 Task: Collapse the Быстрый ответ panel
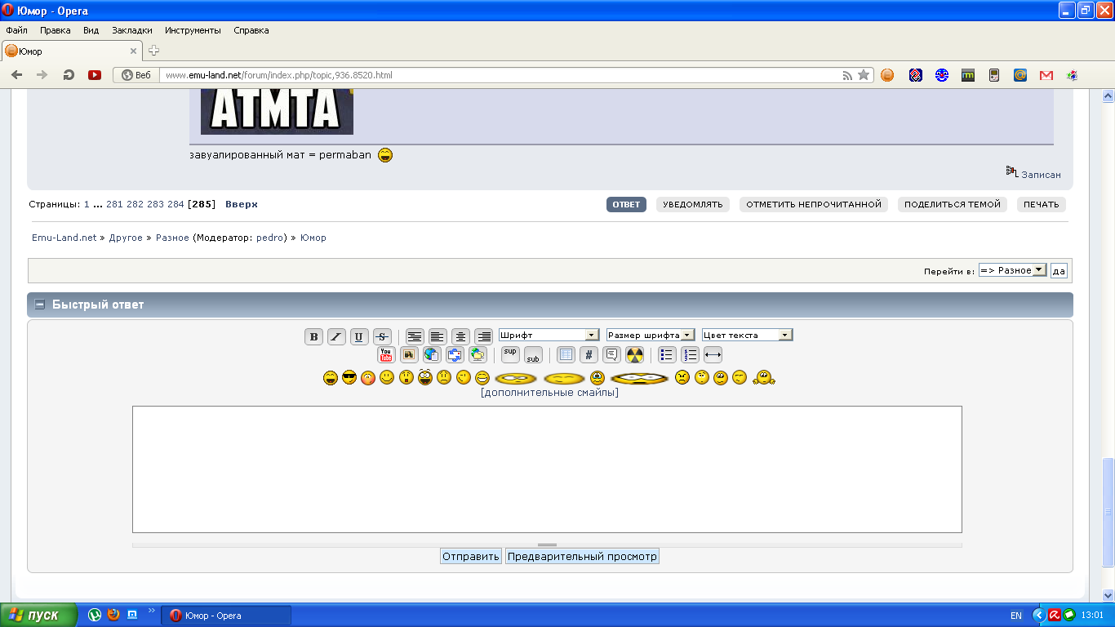coord(39,305)
